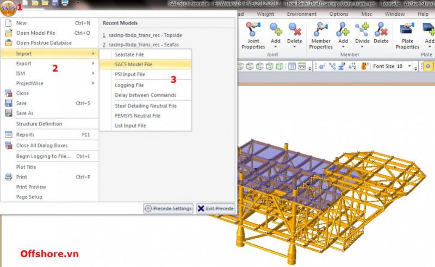Image resolution: width=435 pixels, height=267 pixels.
Task: Select Steel Detailing Neutral File entry
Action: click(145, 106)
